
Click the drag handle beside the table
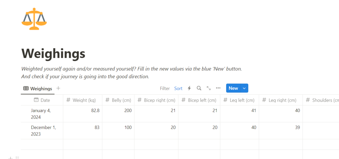click(x=17, y=158)
